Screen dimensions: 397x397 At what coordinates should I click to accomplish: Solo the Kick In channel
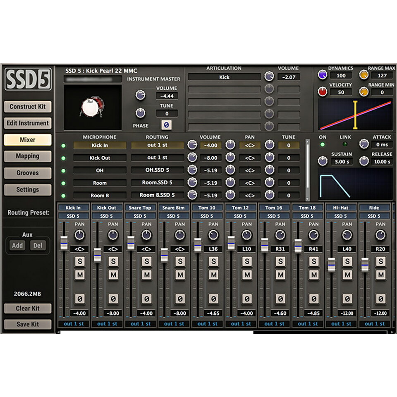tap(80, 261)
